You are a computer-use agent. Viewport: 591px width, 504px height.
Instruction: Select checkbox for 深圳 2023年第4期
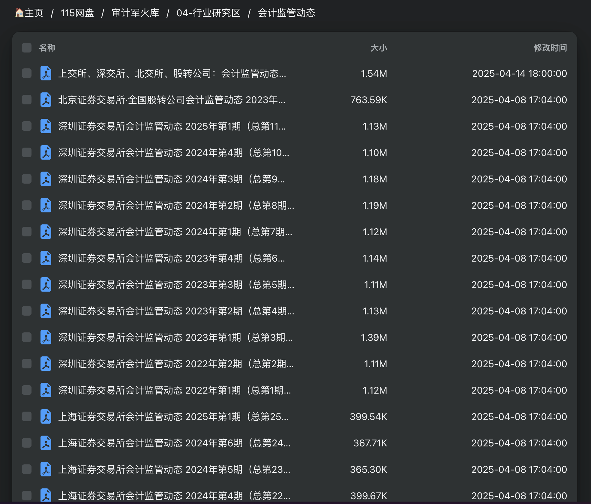(x=27, y=258)
